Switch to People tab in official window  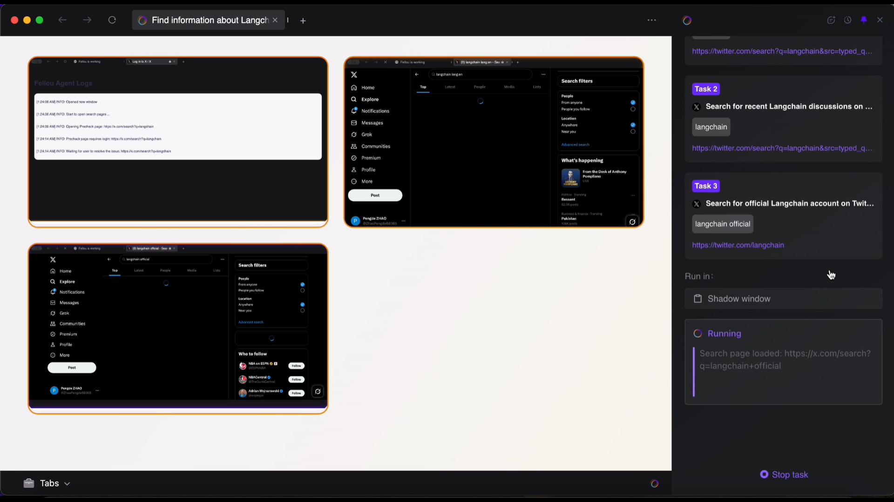click(x=165, y=270)
